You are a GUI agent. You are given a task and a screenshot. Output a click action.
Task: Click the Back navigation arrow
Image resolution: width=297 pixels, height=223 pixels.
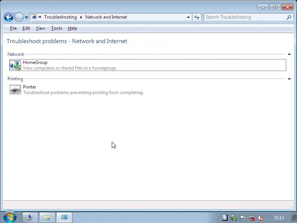[9, 17]
